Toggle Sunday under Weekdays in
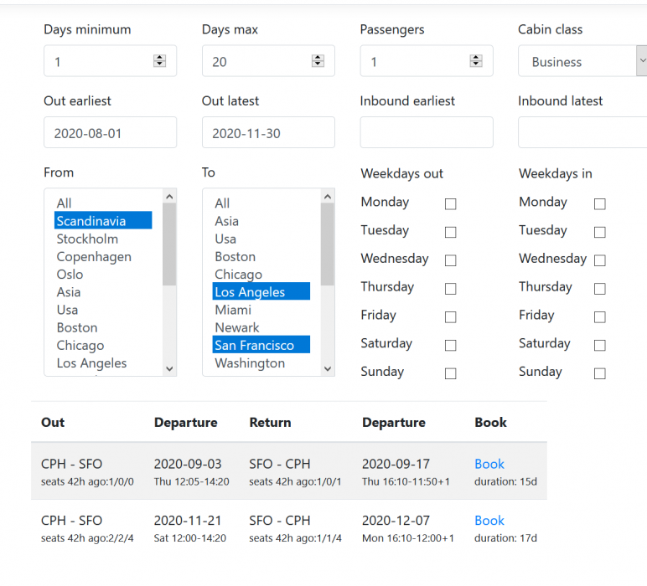The image size is (647, 586). tap(599, 373)
